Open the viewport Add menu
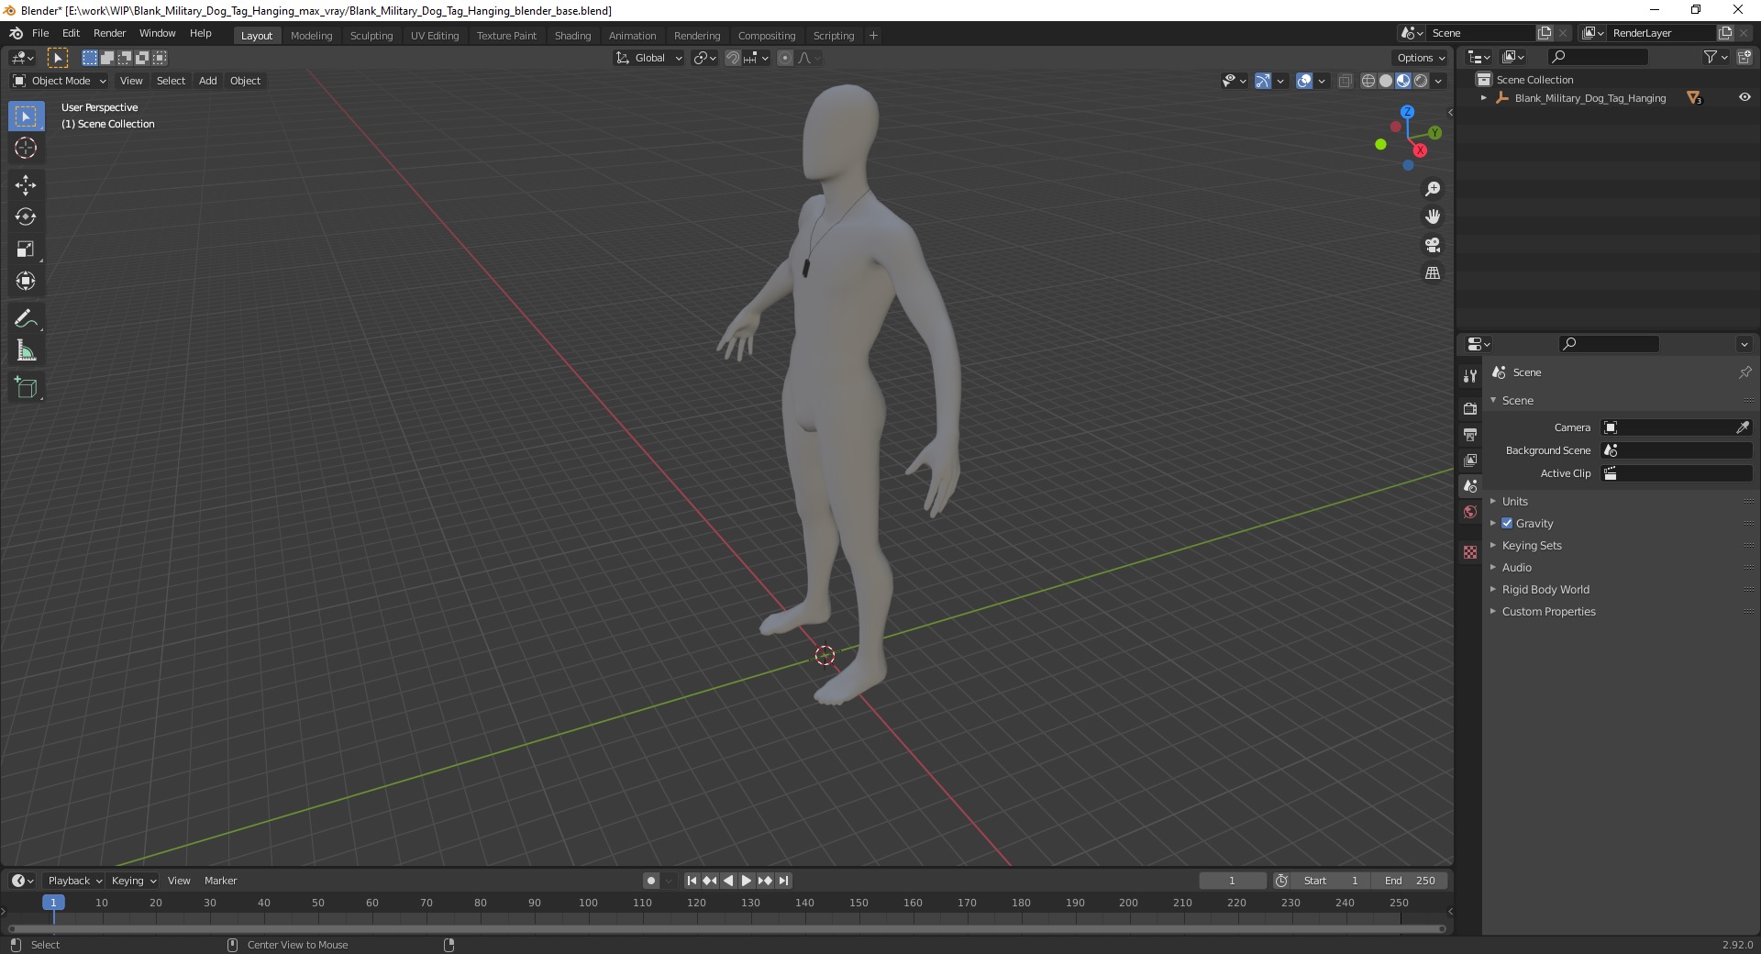Image resolution: width=1761 pixels, height=954 pixels. point(208,81)
